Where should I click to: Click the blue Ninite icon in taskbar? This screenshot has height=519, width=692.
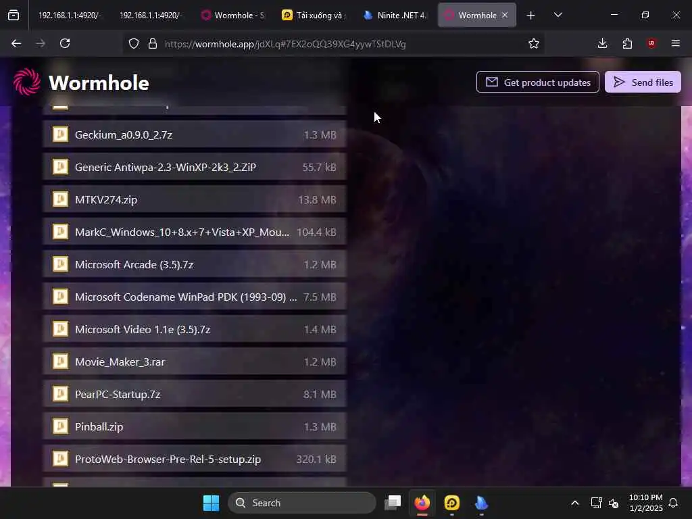pos(481,503)
